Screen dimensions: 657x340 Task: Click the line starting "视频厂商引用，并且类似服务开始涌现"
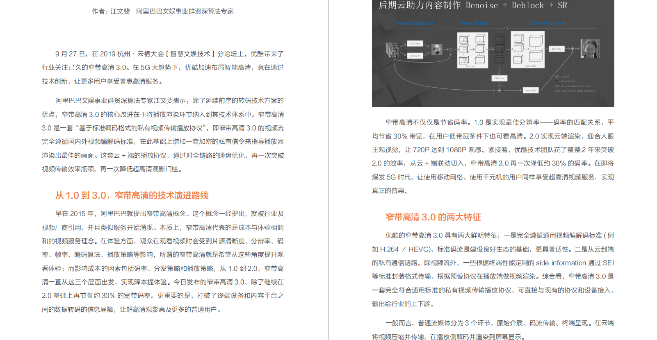pos(163,228)
